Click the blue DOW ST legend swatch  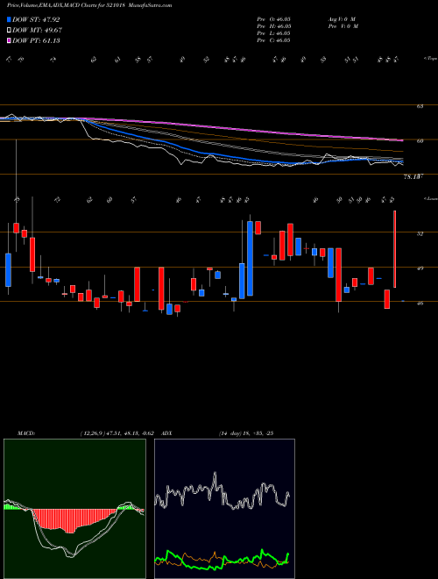(x=9, y=19)
